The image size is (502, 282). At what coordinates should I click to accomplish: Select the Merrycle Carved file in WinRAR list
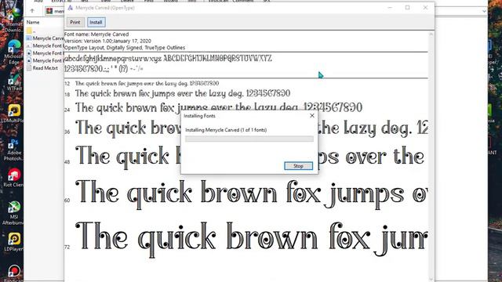tap(45, 38)
